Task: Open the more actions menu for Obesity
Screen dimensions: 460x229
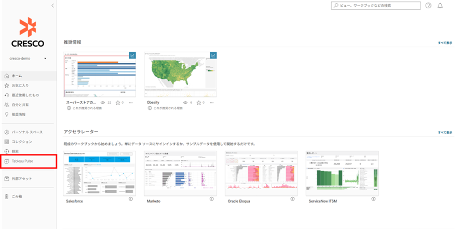Action: tap(212, 103)
